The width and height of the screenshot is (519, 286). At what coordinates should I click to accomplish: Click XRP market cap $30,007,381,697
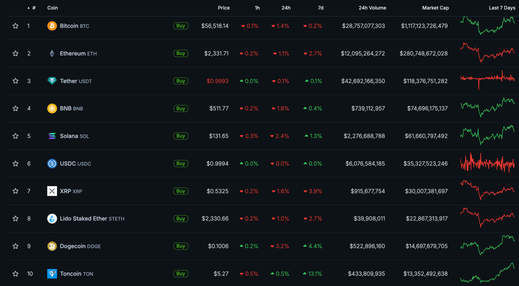point(426,191)
